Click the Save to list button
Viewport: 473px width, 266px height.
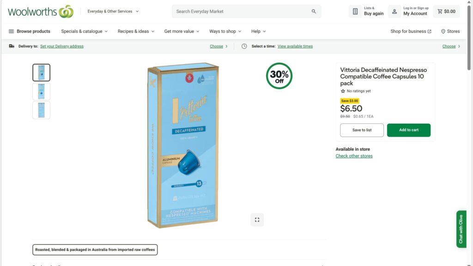[362, 130]
